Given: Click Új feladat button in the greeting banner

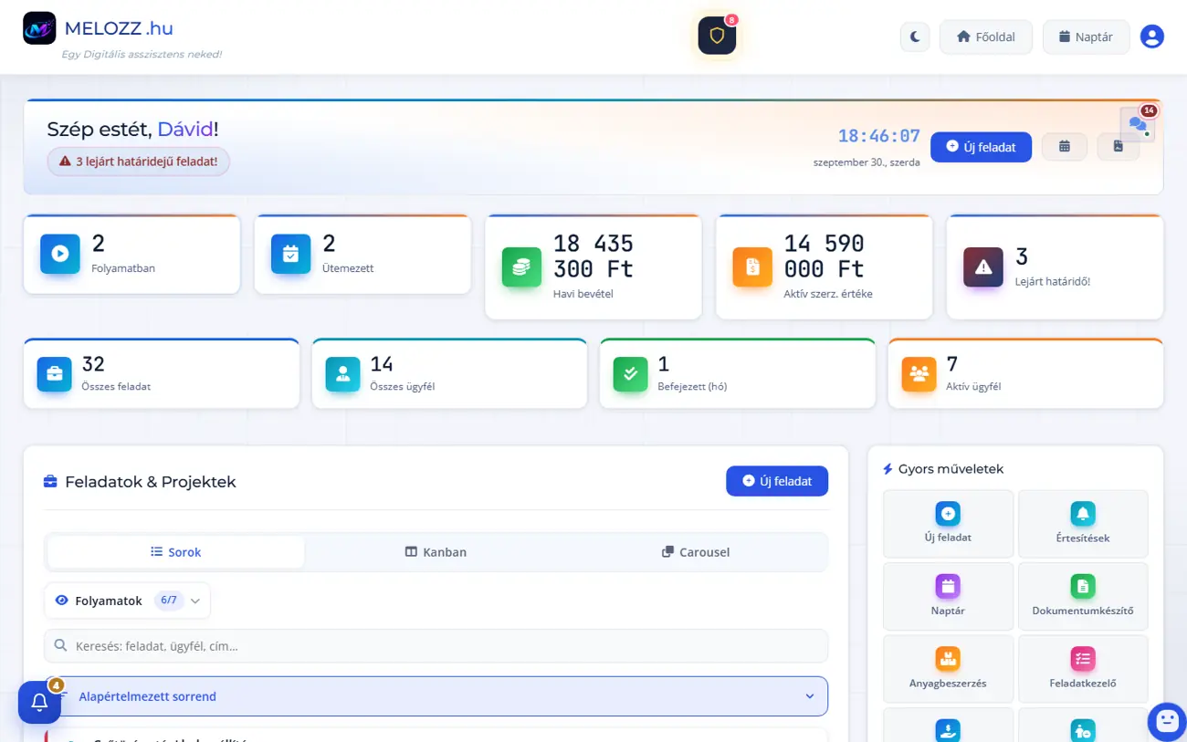Looking at the screenshot, I should point(981,147).
